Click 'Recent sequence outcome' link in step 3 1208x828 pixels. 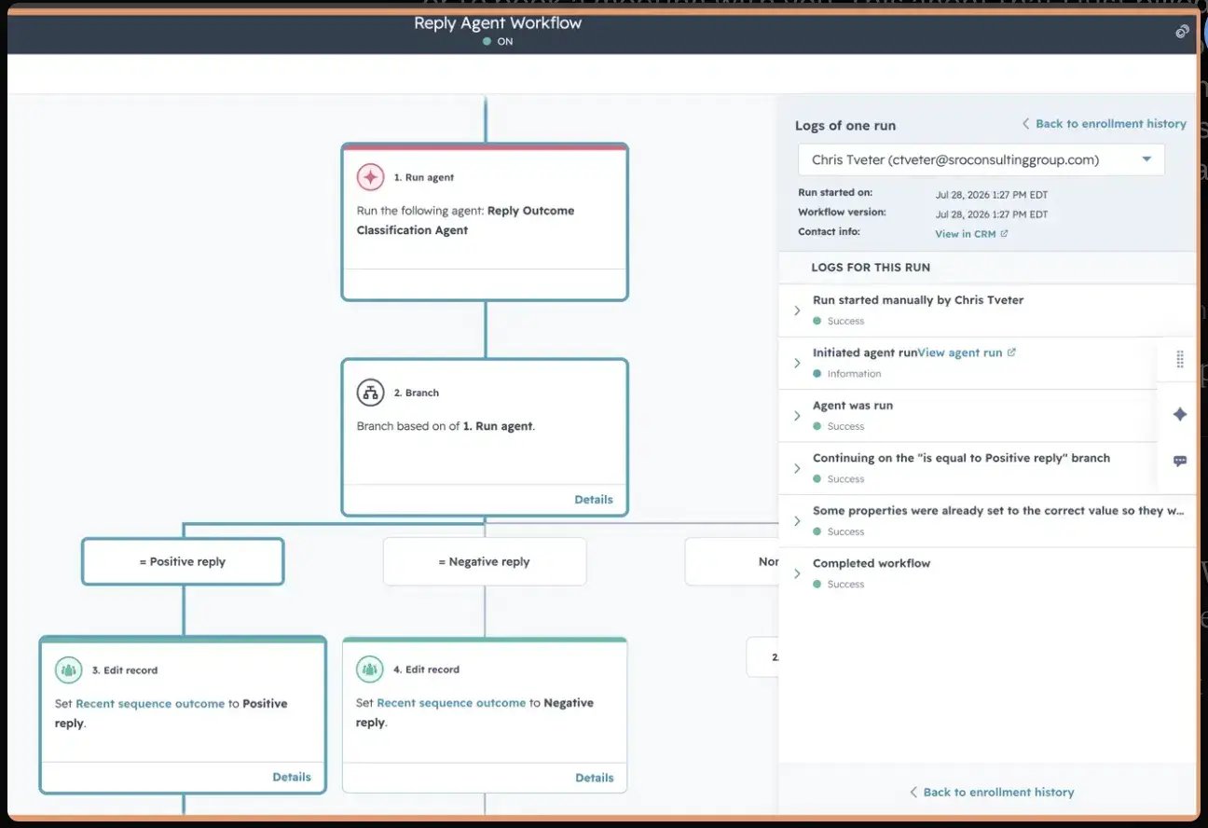(x=150, y=703)
